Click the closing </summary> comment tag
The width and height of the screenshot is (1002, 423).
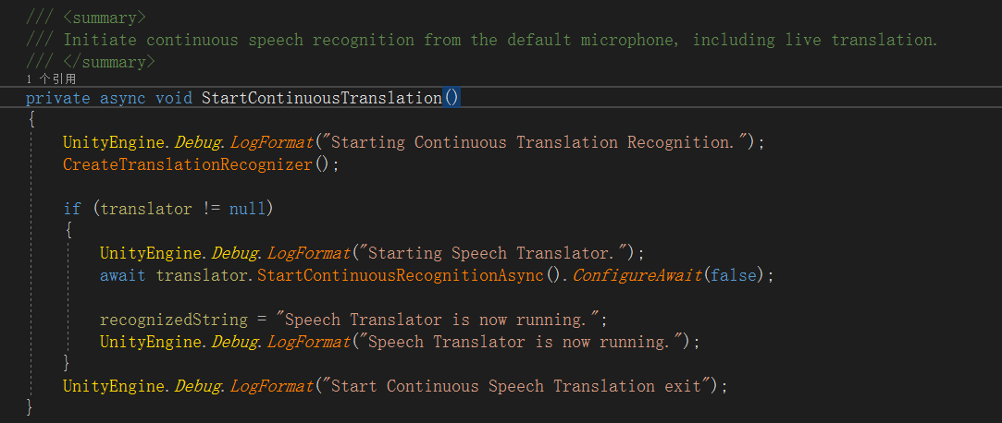tap(108, 62)
